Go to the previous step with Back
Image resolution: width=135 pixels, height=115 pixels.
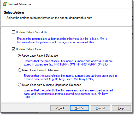click(60, 108)
